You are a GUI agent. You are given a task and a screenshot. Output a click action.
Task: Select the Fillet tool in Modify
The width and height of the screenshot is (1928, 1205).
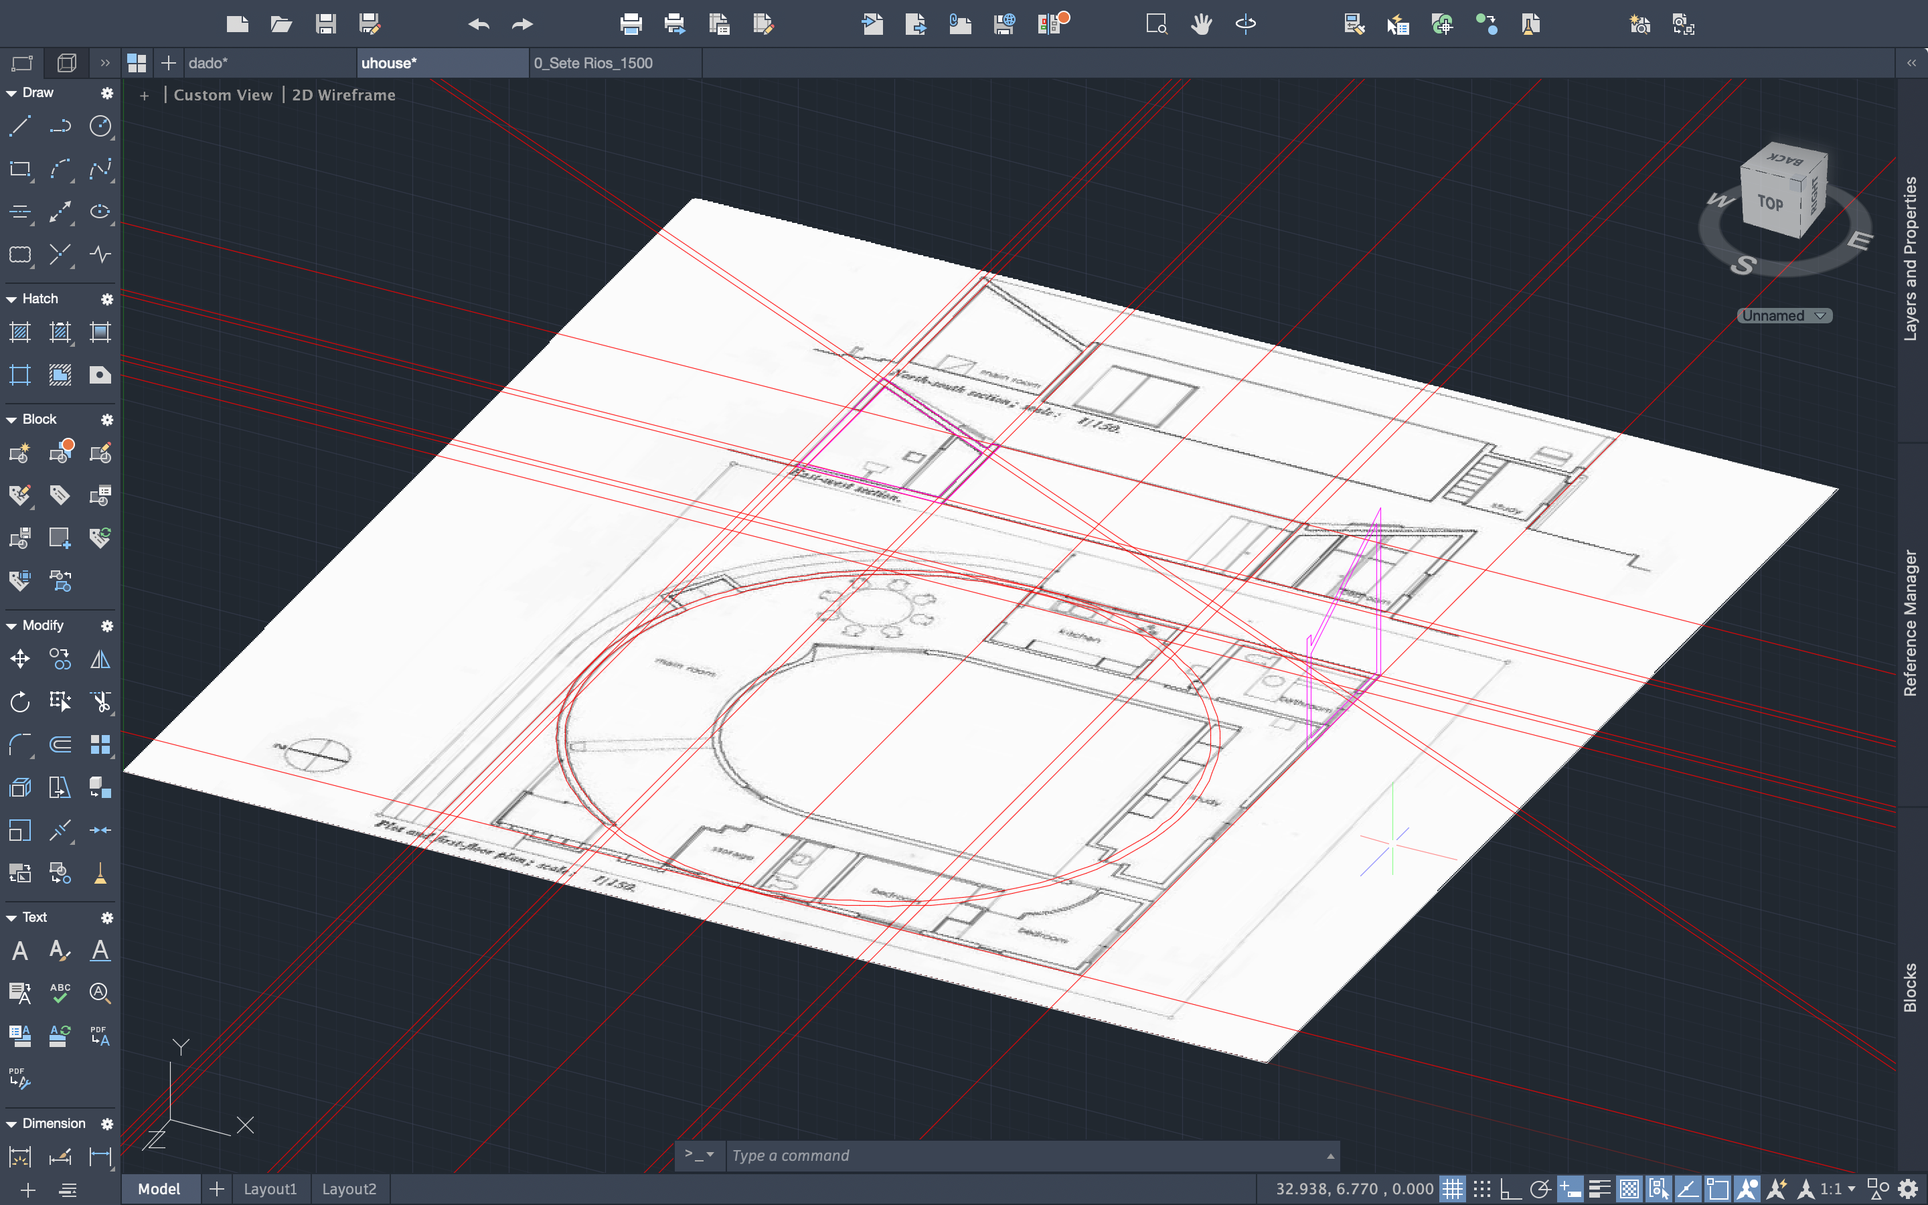click(x=20, y=744)
